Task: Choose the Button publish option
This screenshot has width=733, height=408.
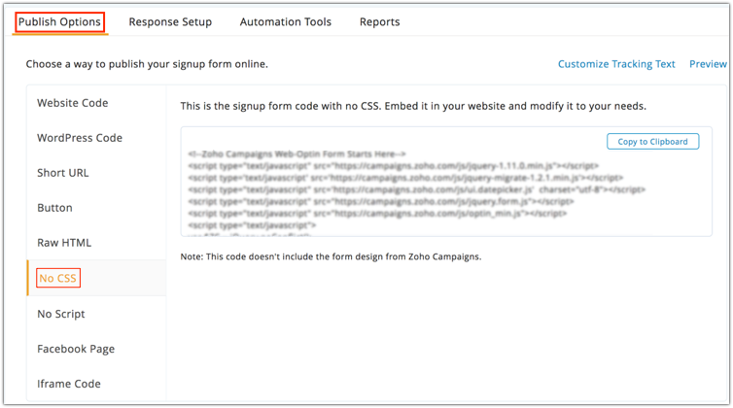Action: coord(54,208)
